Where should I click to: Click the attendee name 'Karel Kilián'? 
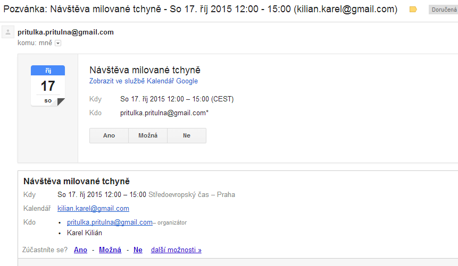(85, 233)
